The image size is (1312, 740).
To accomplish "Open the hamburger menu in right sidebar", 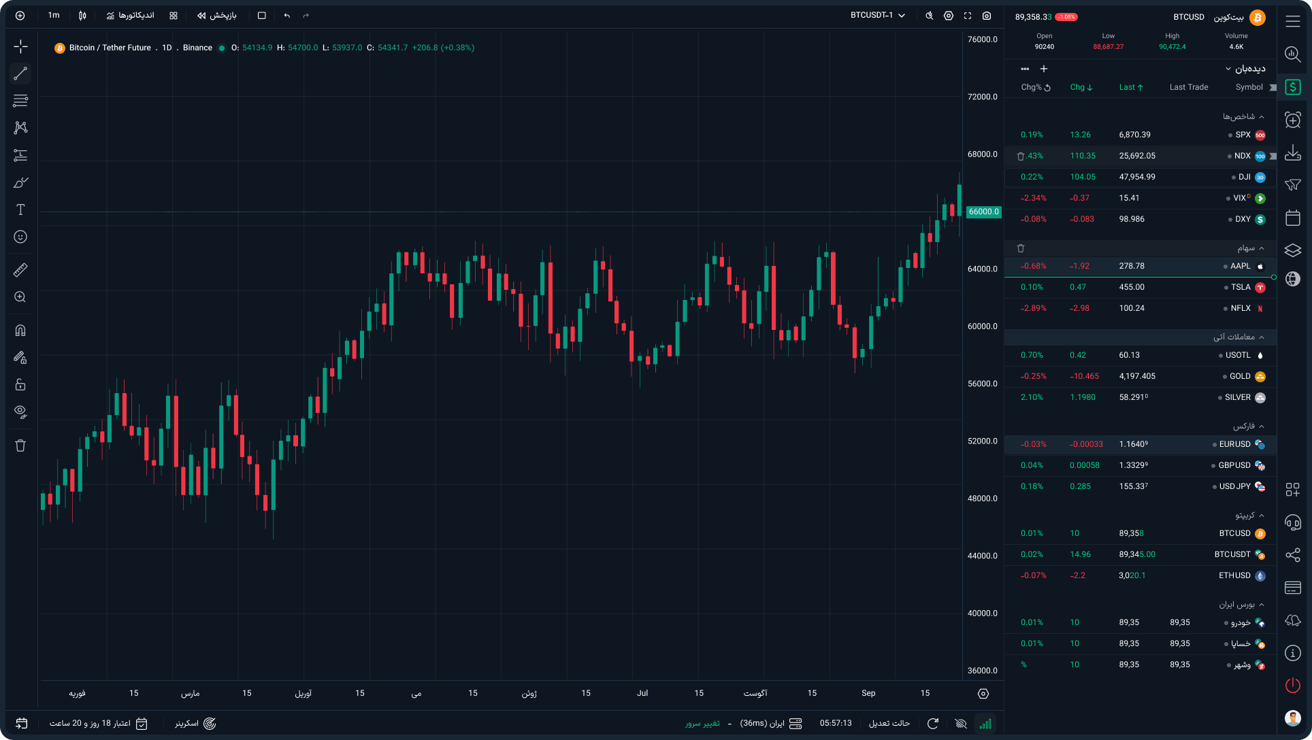I will (1293, 21).
